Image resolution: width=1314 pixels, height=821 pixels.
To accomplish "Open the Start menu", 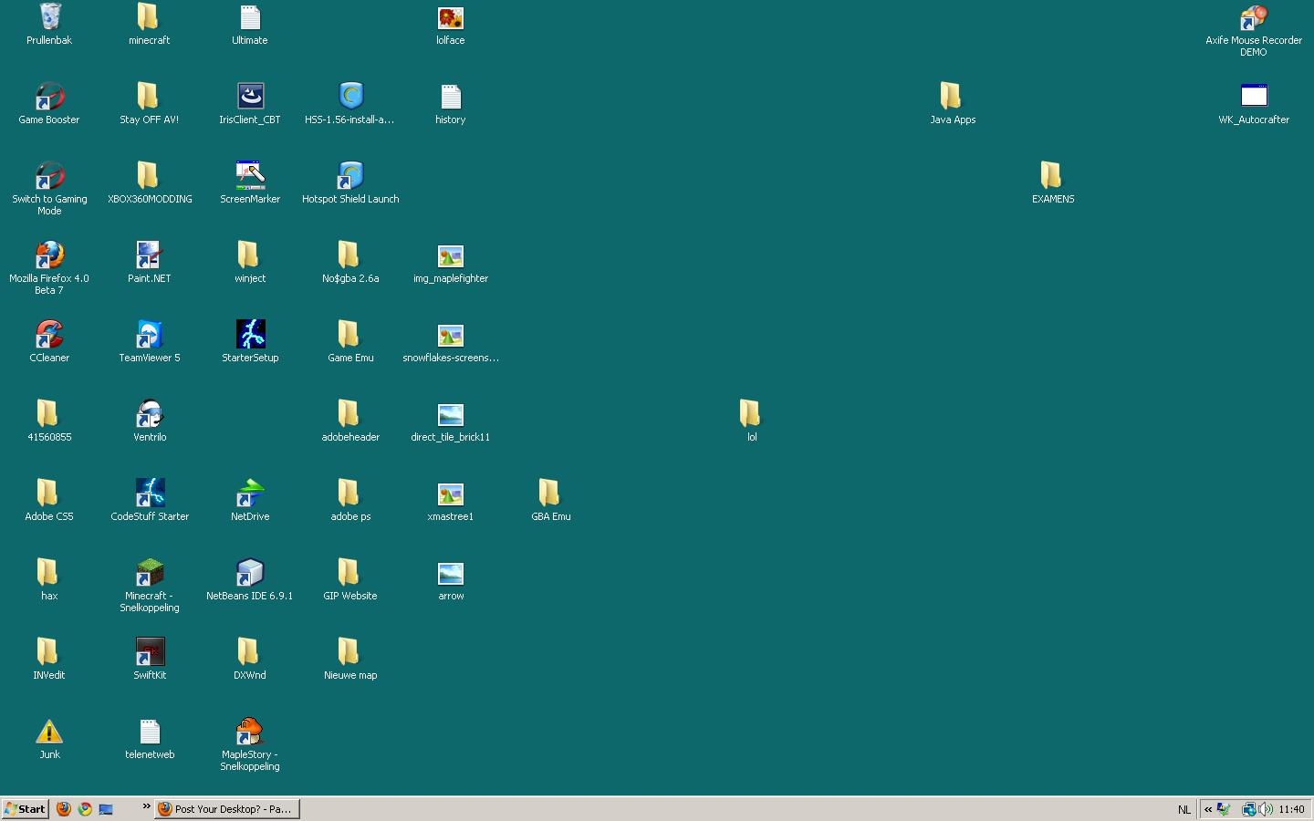I will pyautogui.click(x=25, y=809).
